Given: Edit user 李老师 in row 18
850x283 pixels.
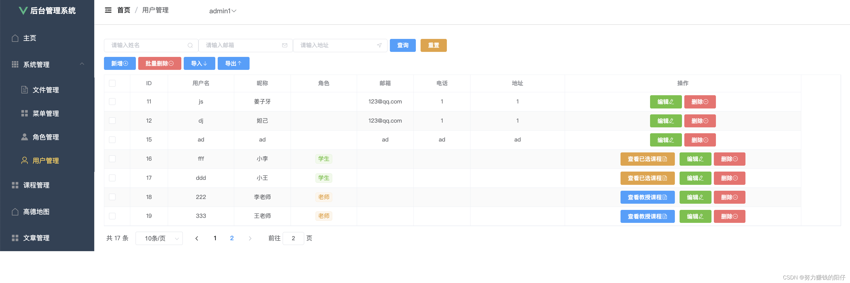Looking at the screenshot, I should point(695,197).
